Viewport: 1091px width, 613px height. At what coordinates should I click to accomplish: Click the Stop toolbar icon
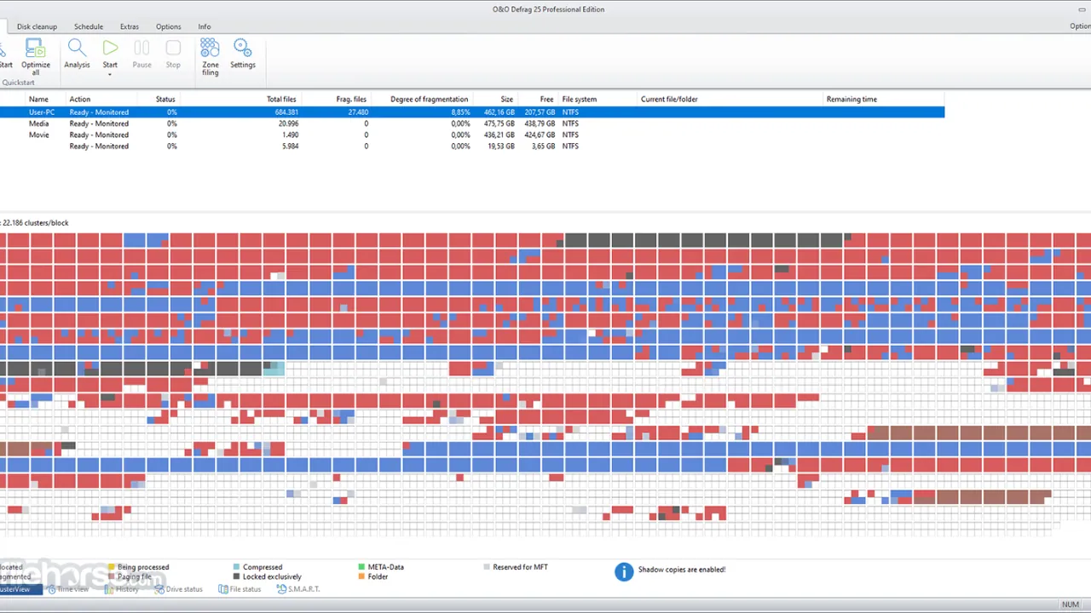[173, 48]
